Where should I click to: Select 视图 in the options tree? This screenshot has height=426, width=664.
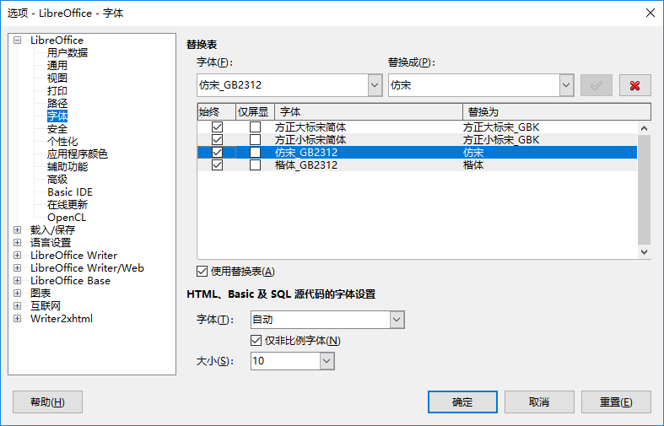57,78
